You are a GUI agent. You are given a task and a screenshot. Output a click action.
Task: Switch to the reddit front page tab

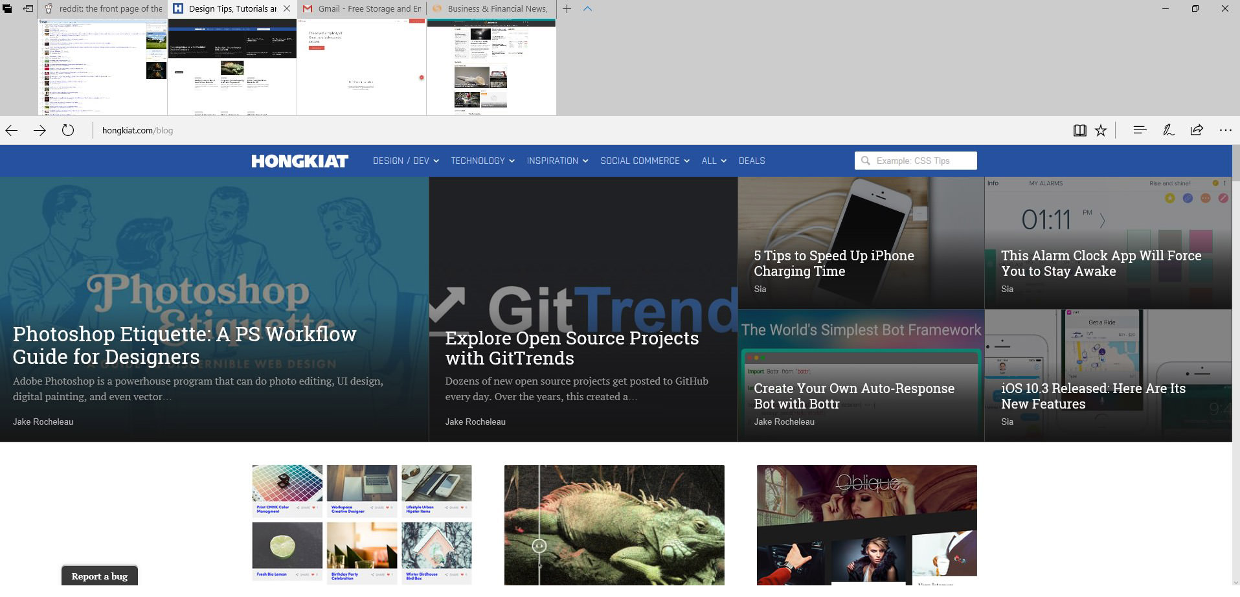tap(103, 9)
